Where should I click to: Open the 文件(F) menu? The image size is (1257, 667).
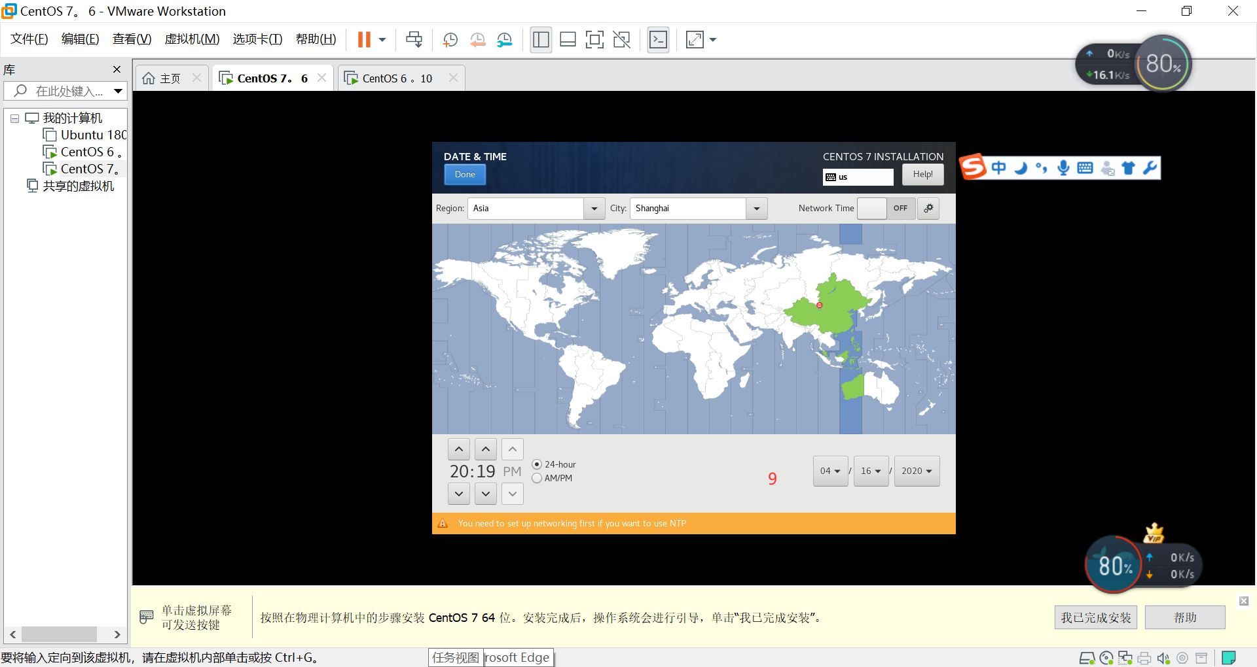coord(29,39)
